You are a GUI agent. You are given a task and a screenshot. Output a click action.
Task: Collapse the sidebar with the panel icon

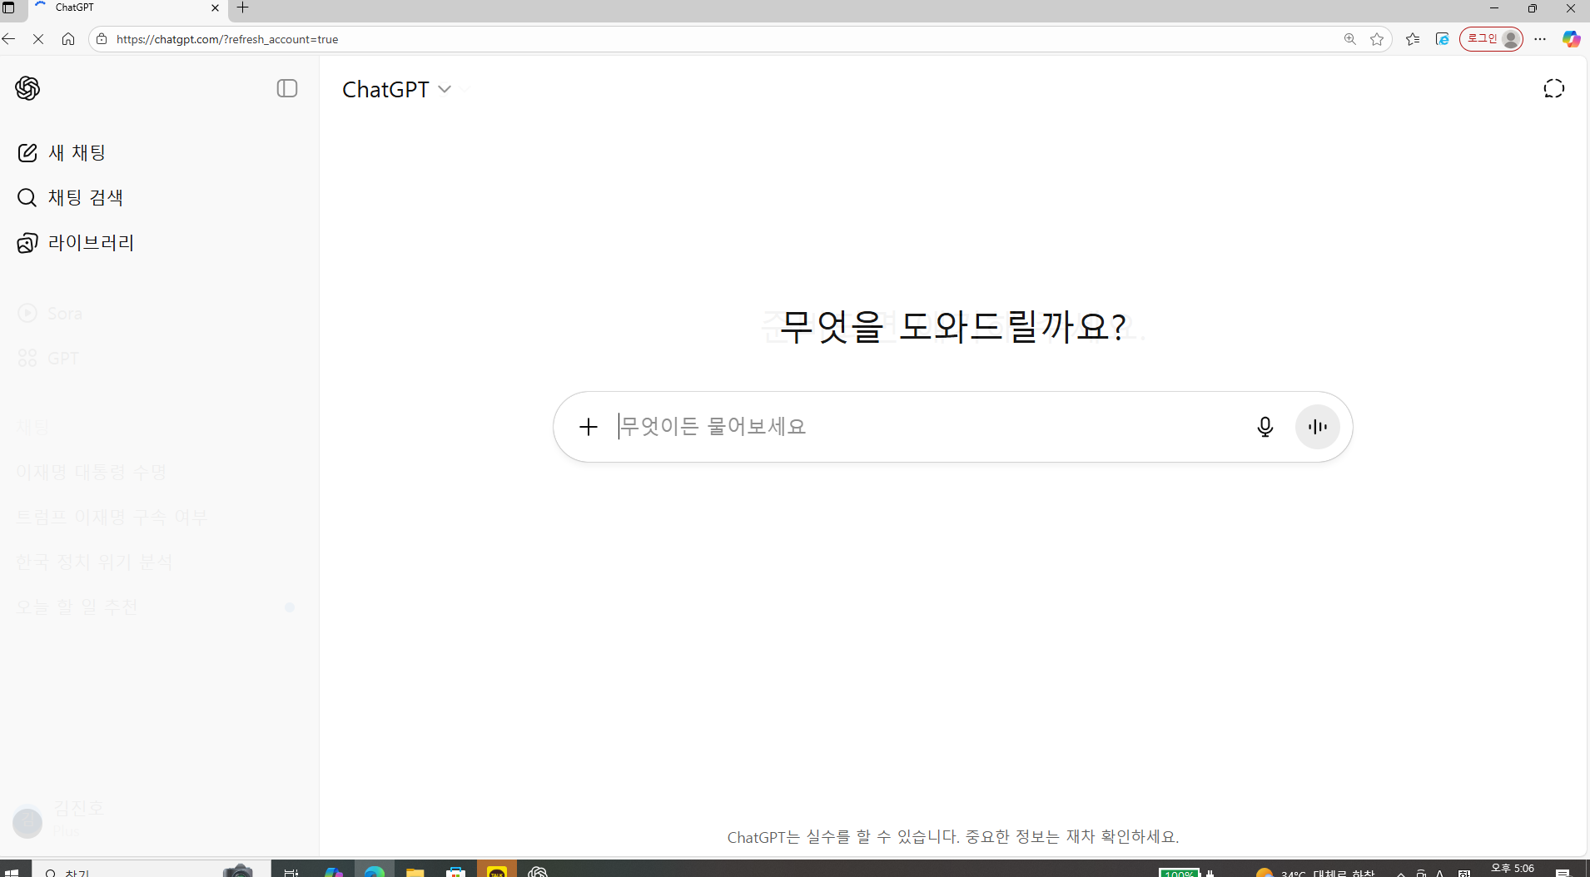[x=287, y=88]
